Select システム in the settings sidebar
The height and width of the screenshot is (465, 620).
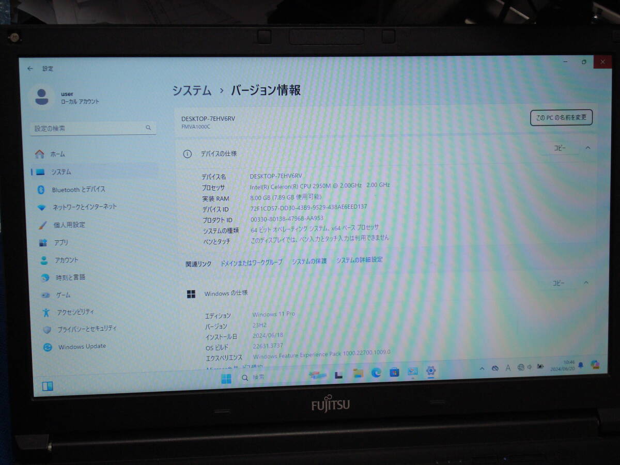pyautogui.click(x=95, y=172)
